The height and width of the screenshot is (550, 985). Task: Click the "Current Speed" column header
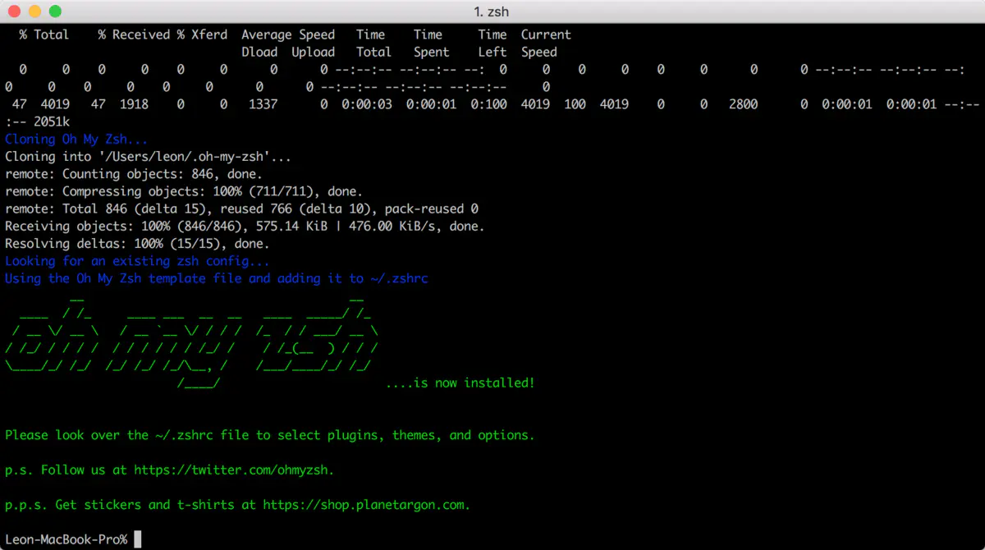point(546,43)
